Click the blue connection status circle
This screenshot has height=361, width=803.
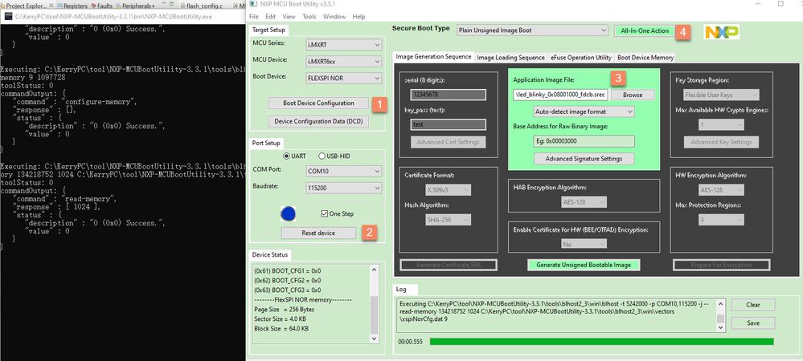pyautogui.click(x=289, y=213)
